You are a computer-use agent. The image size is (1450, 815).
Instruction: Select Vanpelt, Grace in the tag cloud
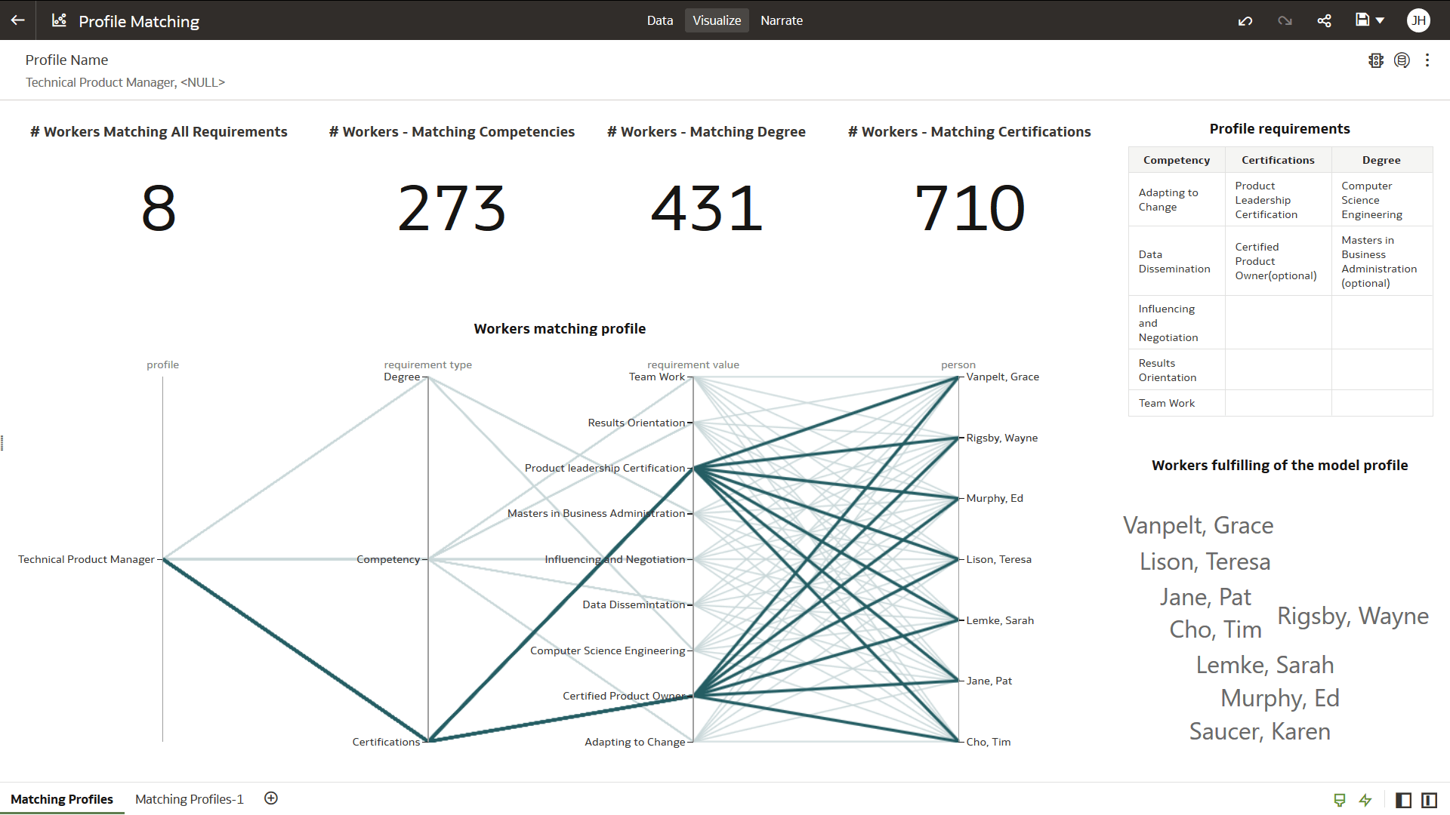coord(1198,525)
